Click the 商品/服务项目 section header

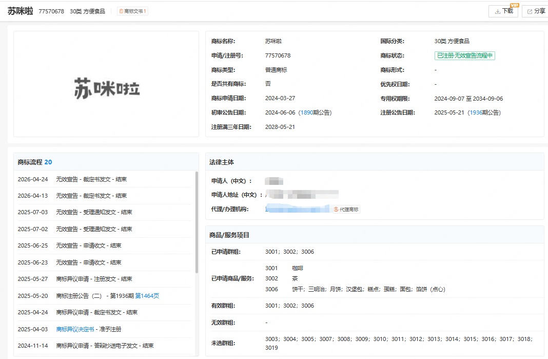pos(375,235)
